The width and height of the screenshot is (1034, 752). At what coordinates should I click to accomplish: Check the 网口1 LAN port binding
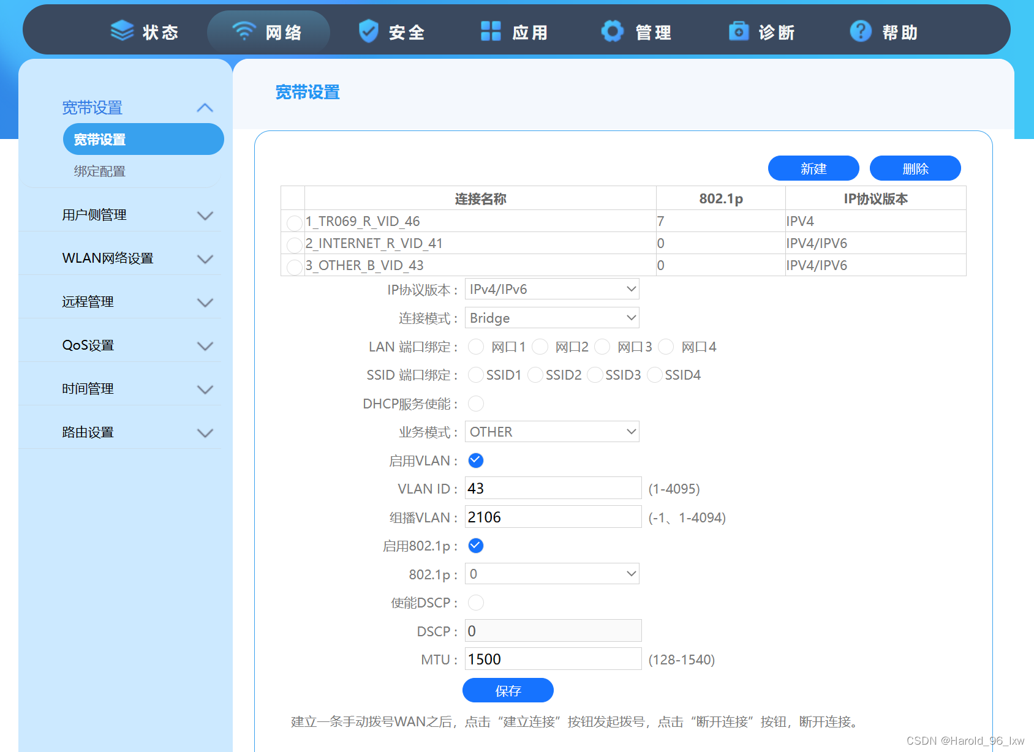[x=476, y=347]
